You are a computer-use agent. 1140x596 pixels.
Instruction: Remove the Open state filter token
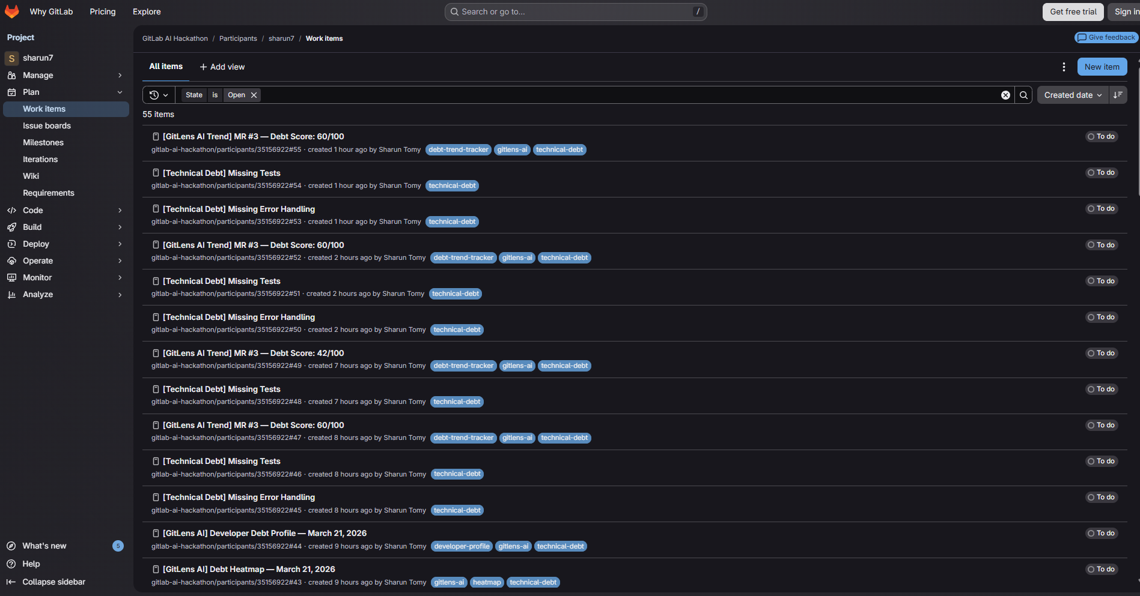tap(254, 95)
